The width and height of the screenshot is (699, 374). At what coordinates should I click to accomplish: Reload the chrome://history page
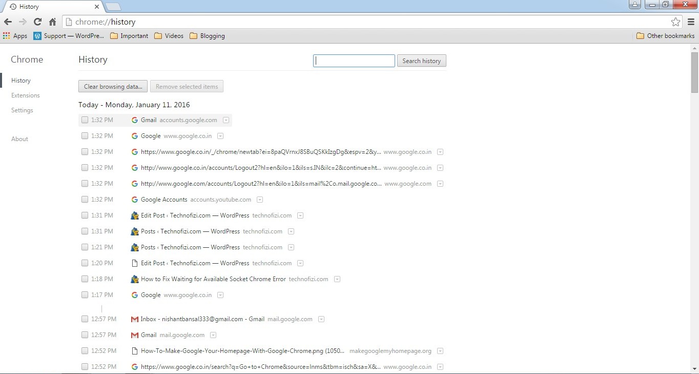(x=37, y=22)
